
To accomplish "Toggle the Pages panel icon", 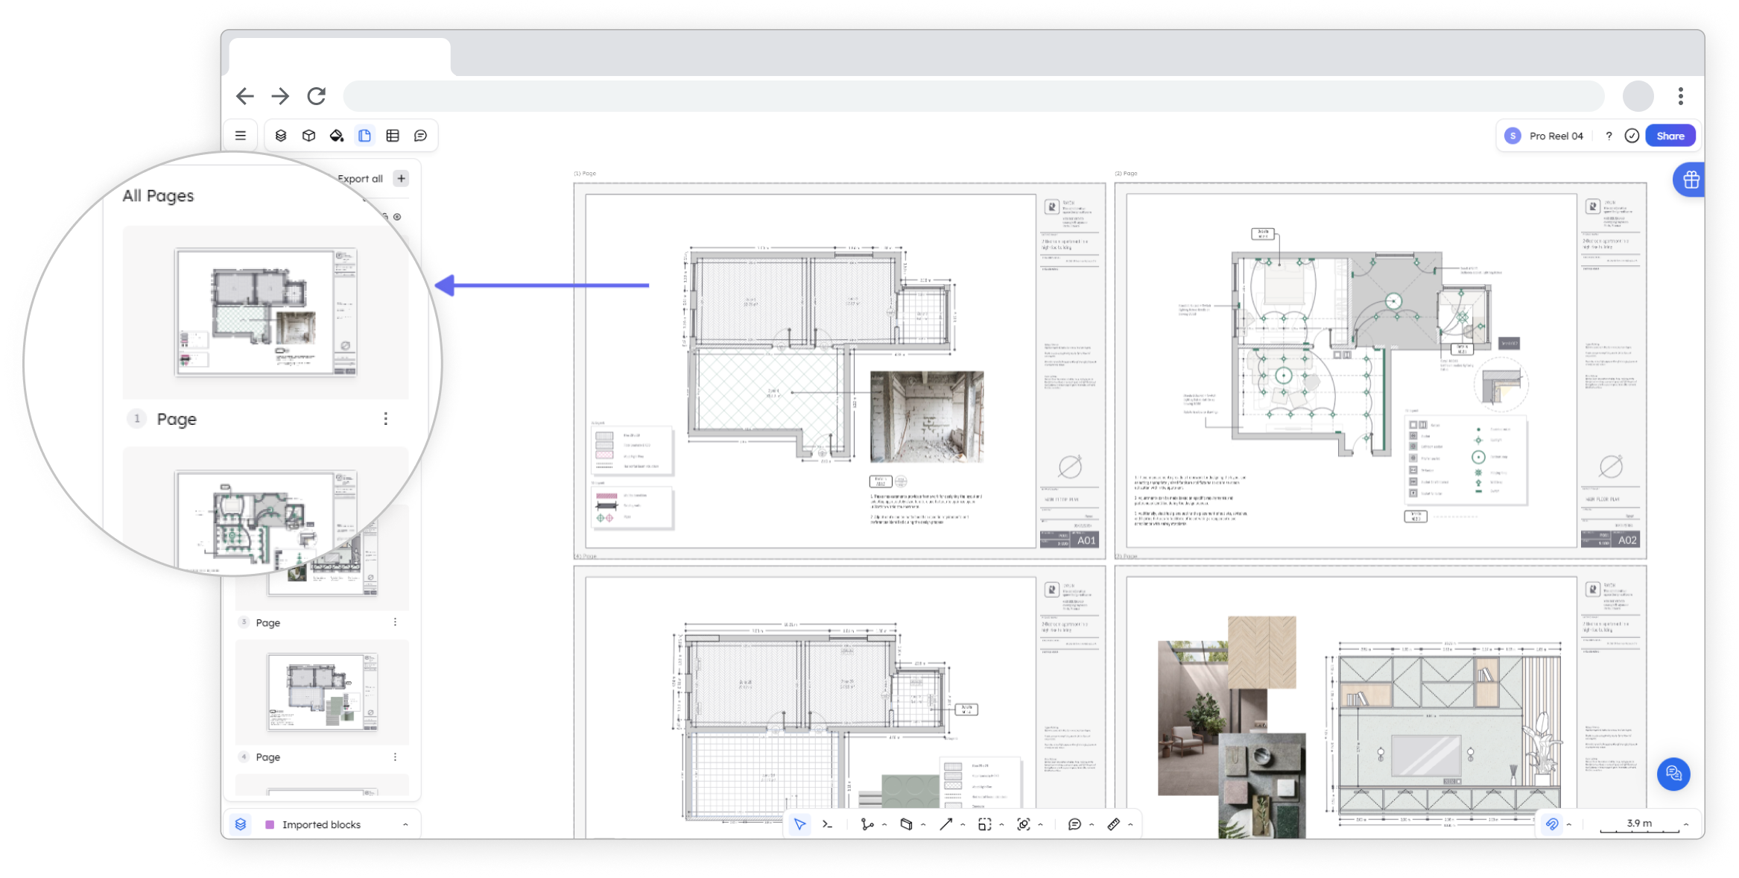I will (364, 136).
